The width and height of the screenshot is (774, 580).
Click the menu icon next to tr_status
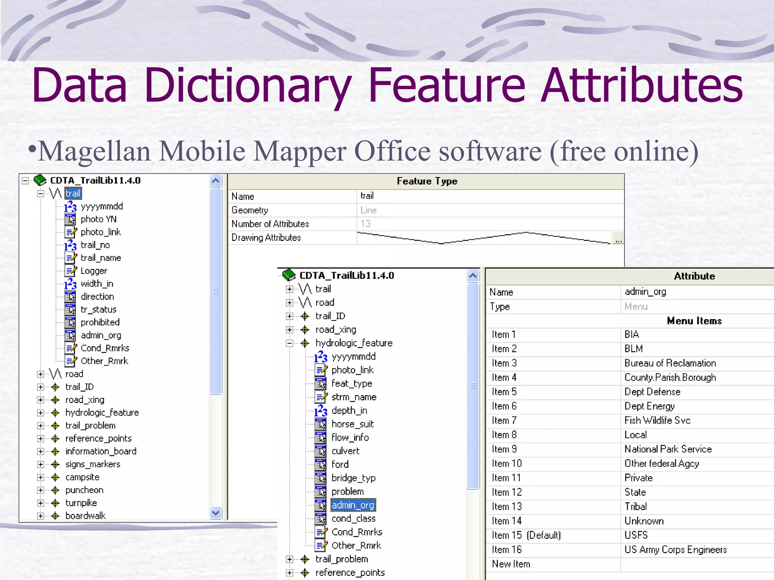click(70, 310)
